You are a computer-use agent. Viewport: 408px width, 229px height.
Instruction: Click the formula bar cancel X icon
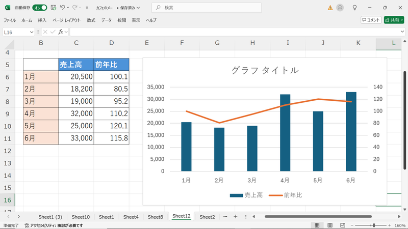click(x=45, y=32)
